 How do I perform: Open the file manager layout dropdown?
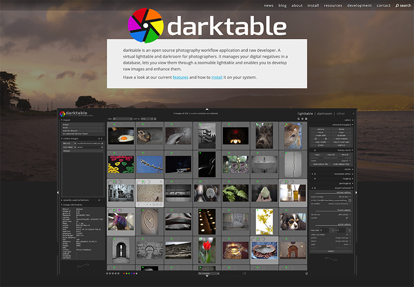[209, 273]
